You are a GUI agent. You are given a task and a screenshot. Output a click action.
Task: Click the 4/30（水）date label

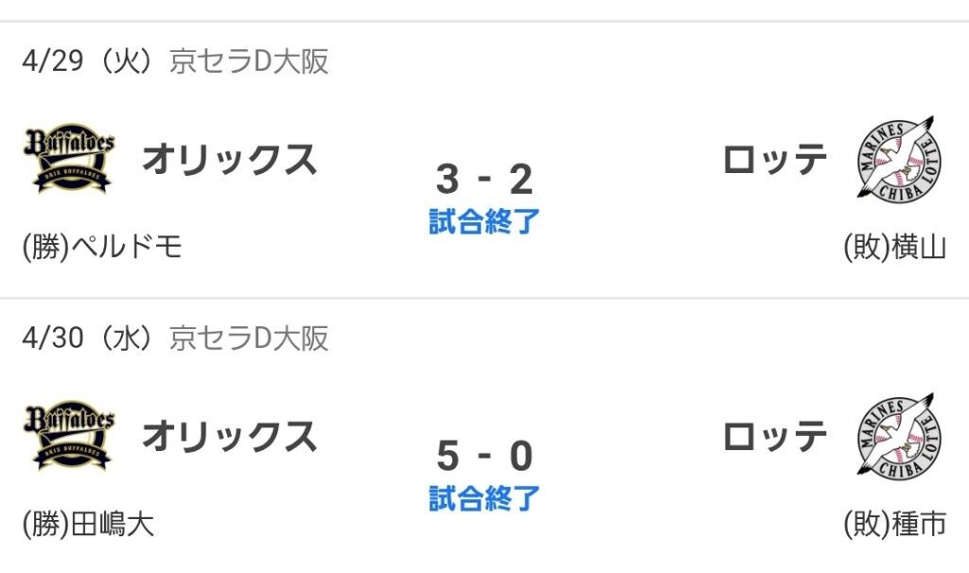[x=87, y=338]
